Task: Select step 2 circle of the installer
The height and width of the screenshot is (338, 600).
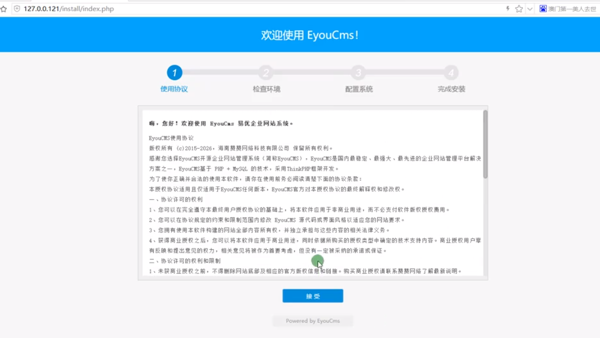Action: (266, 72)
